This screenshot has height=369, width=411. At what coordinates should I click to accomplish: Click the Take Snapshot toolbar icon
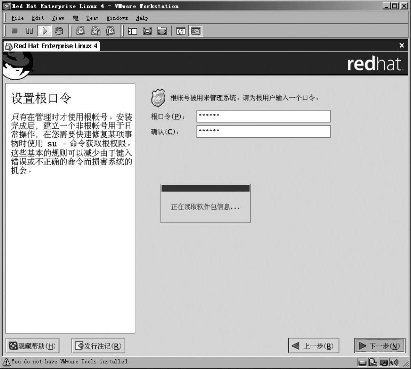pos(81,31)
